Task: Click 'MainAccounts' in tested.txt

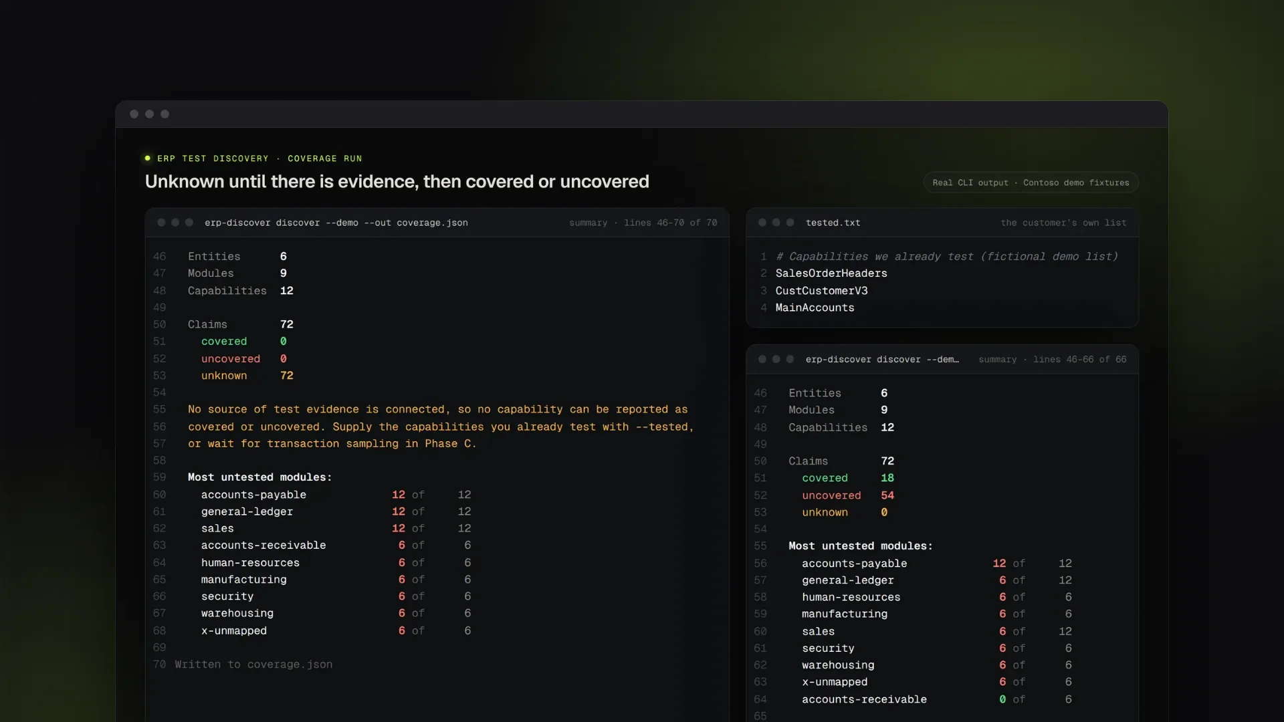Action: 815,308
